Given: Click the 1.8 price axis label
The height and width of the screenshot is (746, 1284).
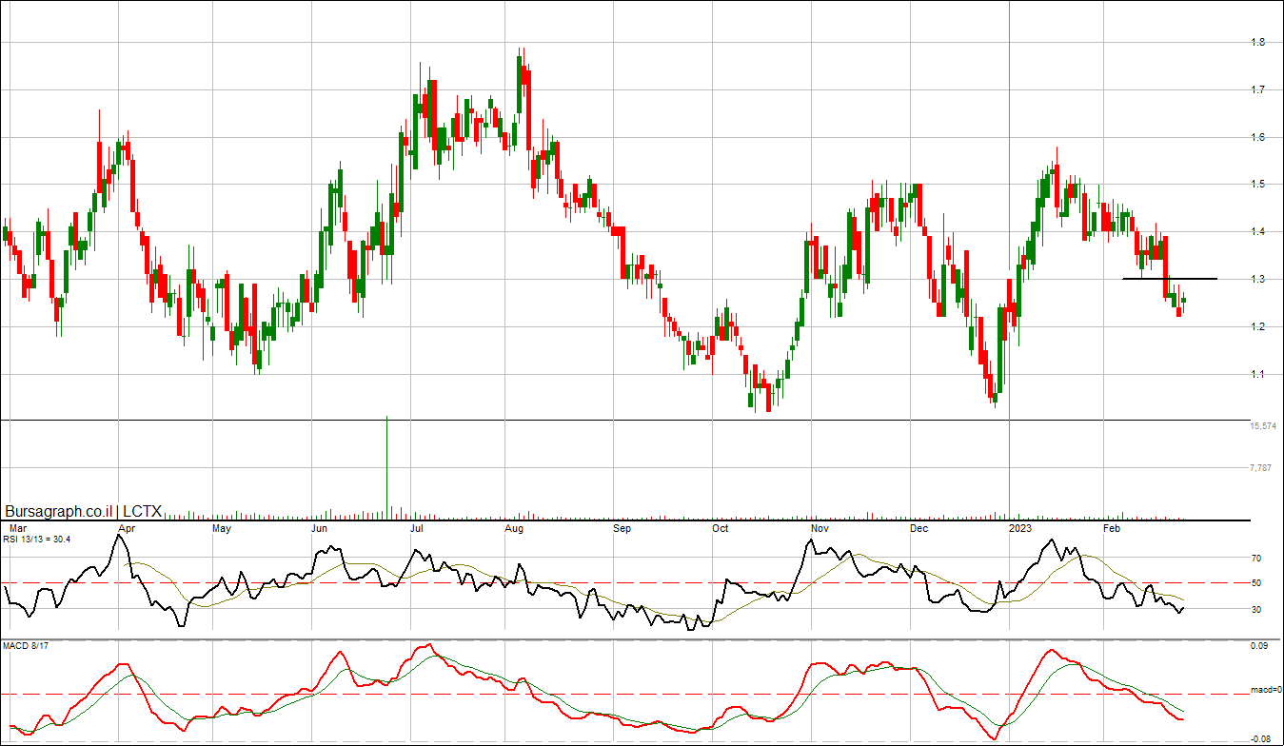Looking at the screenshot, I should 1257,42.
